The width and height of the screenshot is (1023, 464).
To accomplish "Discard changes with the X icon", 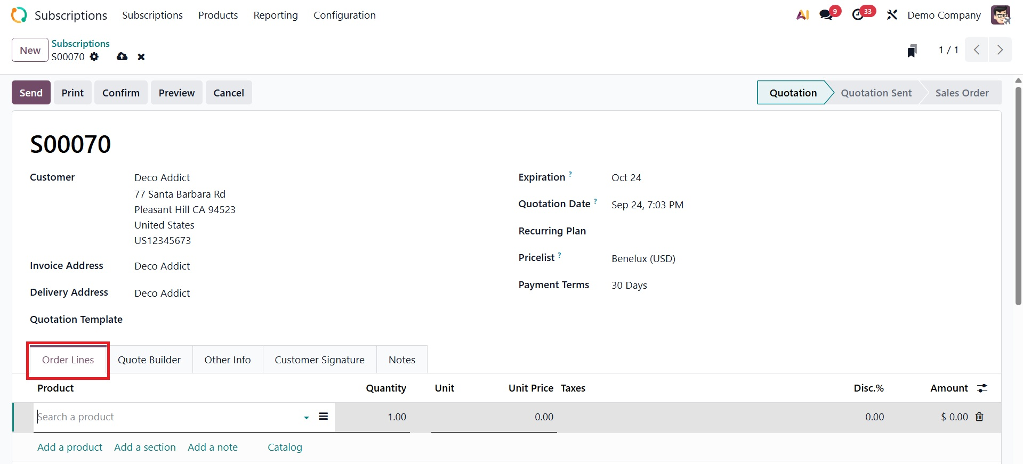I will click(x=141, y=56).
